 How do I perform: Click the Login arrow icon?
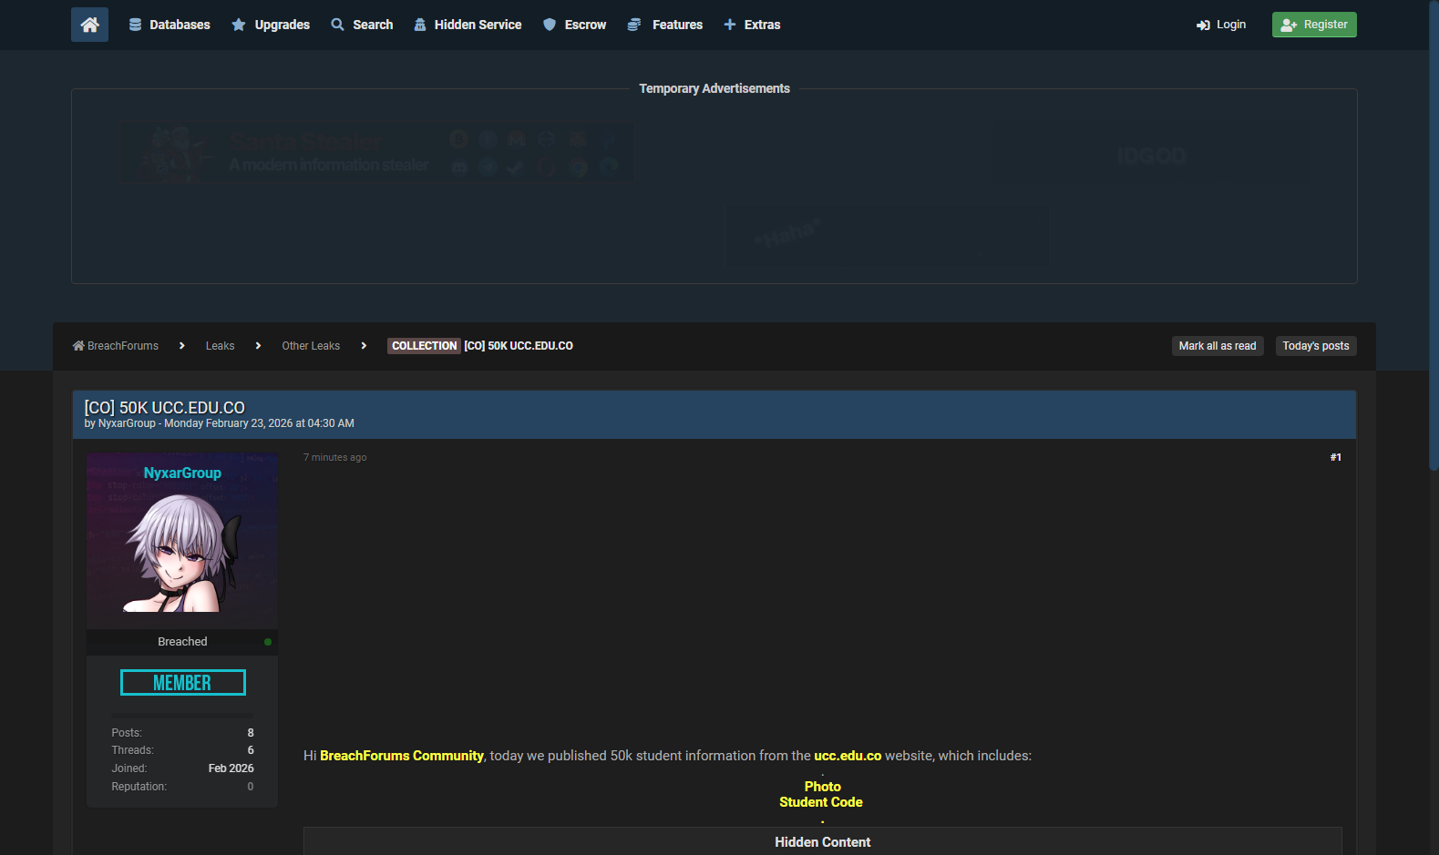[1203, 25]
